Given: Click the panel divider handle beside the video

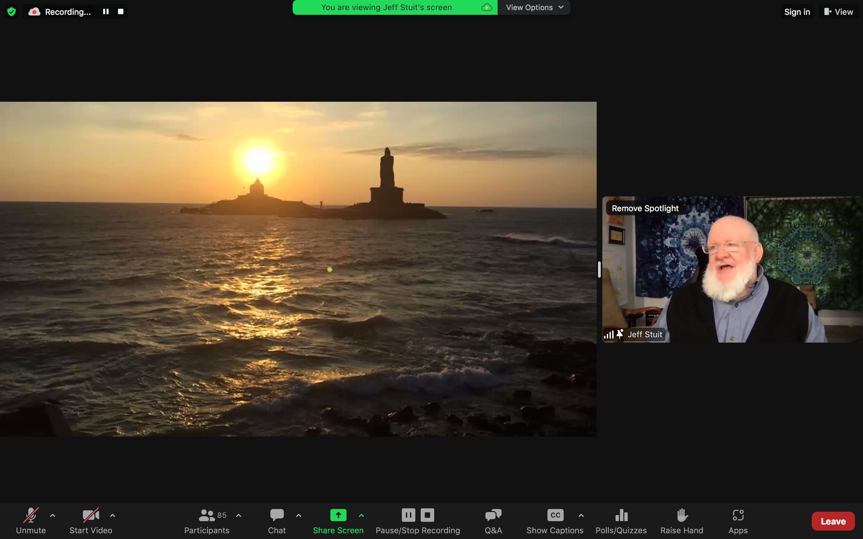Looking at the screenshot, I should pos(599,269).
